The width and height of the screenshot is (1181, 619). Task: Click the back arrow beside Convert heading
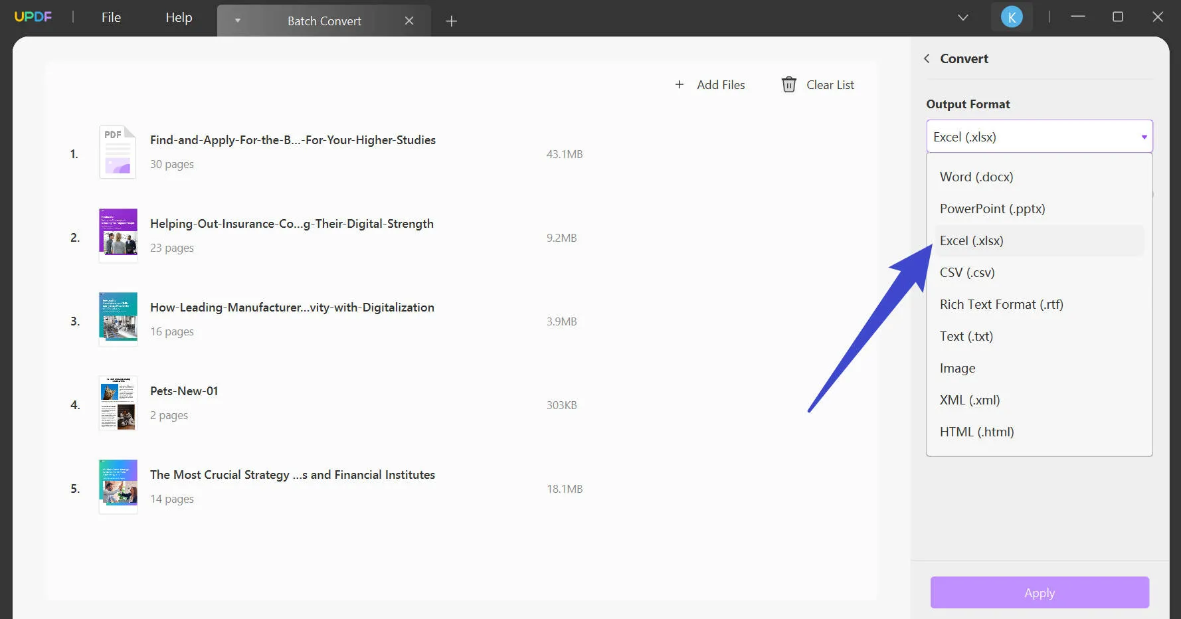click(x=927, y=58)
